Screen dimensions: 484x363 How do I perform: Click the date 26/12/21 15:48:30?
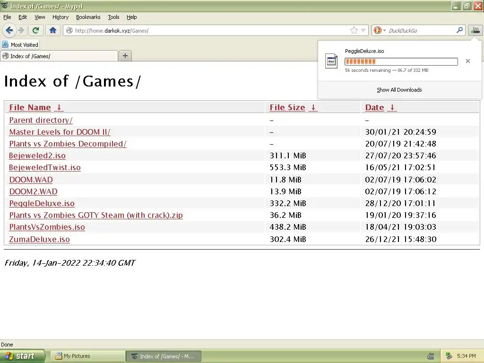[401, 239]
